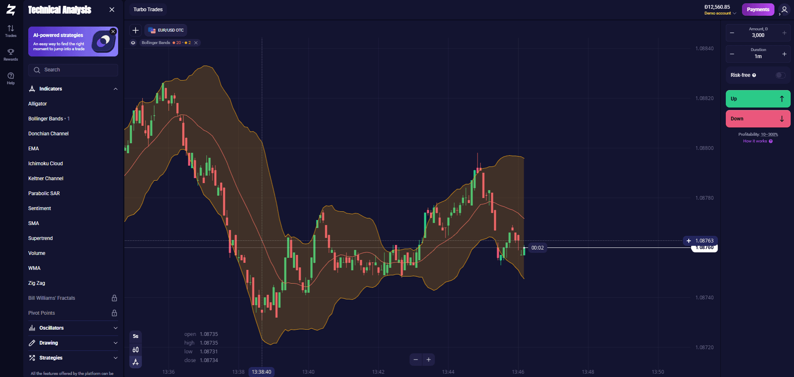
Task: Click the Search indicators field
Action: [x=73, y=70]
